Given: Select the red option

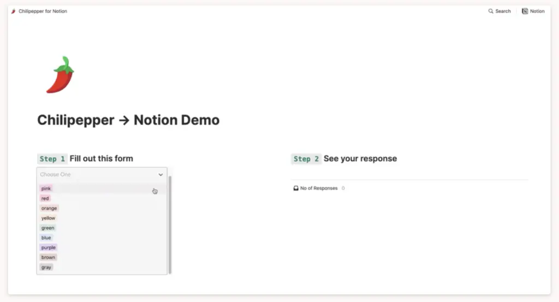Looking at the screenshot, I should click(x=45, y=198).
